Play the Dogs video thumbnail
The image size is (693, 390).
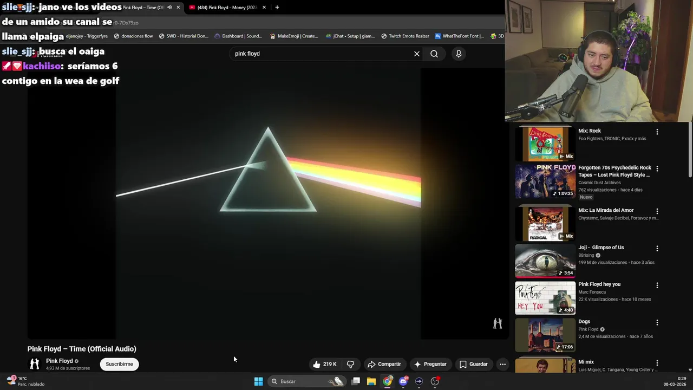click(545, 334)
